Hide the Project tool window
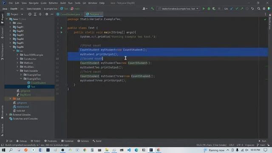The height and width of the screenshot is (153, 272). pos(52,14)
